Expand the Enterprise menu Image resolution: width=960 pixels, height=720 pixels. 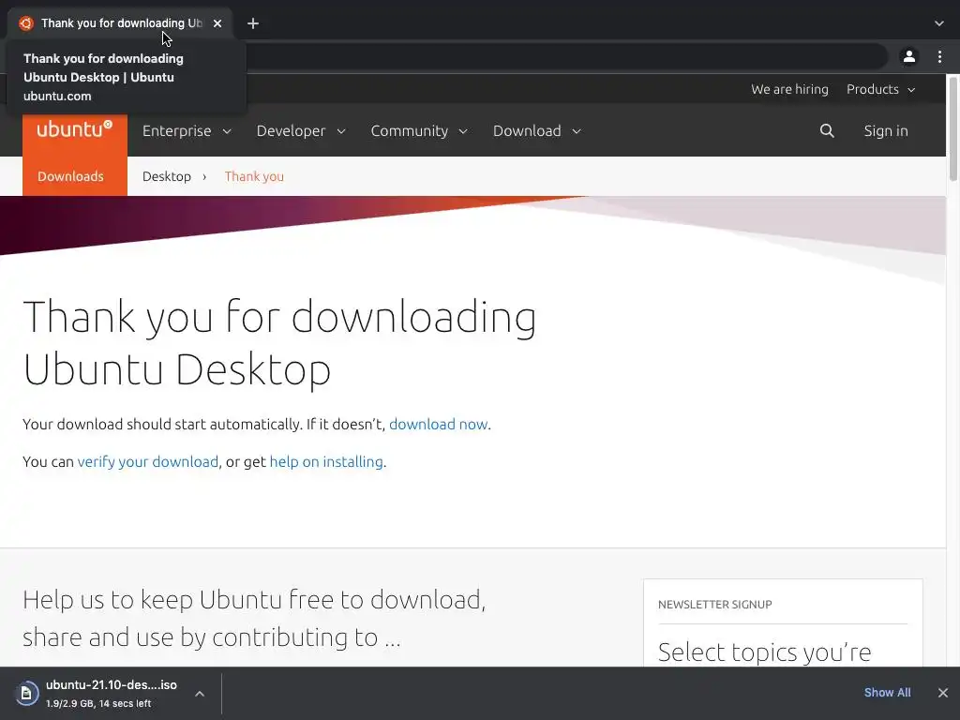[187, 131]
